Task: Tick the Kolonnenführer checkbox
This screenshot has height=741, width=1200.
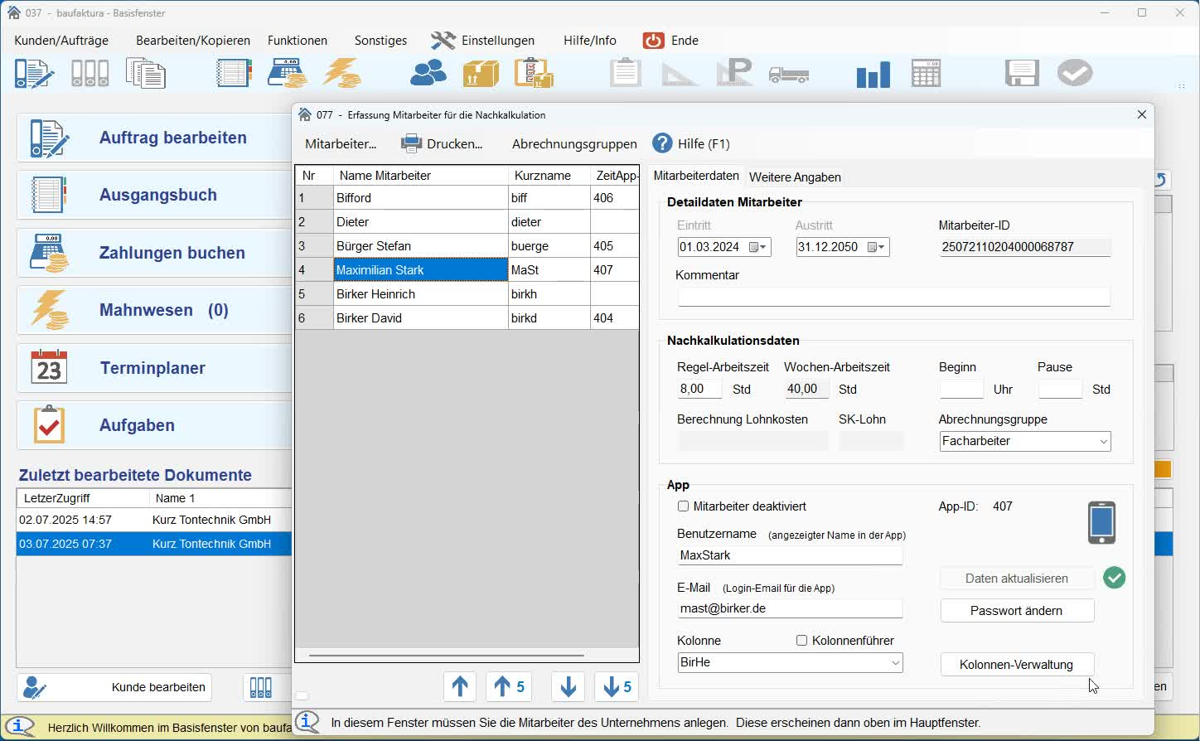Action: pos(801,641)
